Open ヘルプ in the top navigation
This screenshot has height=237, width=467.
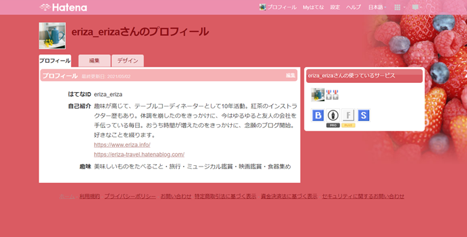353,7
